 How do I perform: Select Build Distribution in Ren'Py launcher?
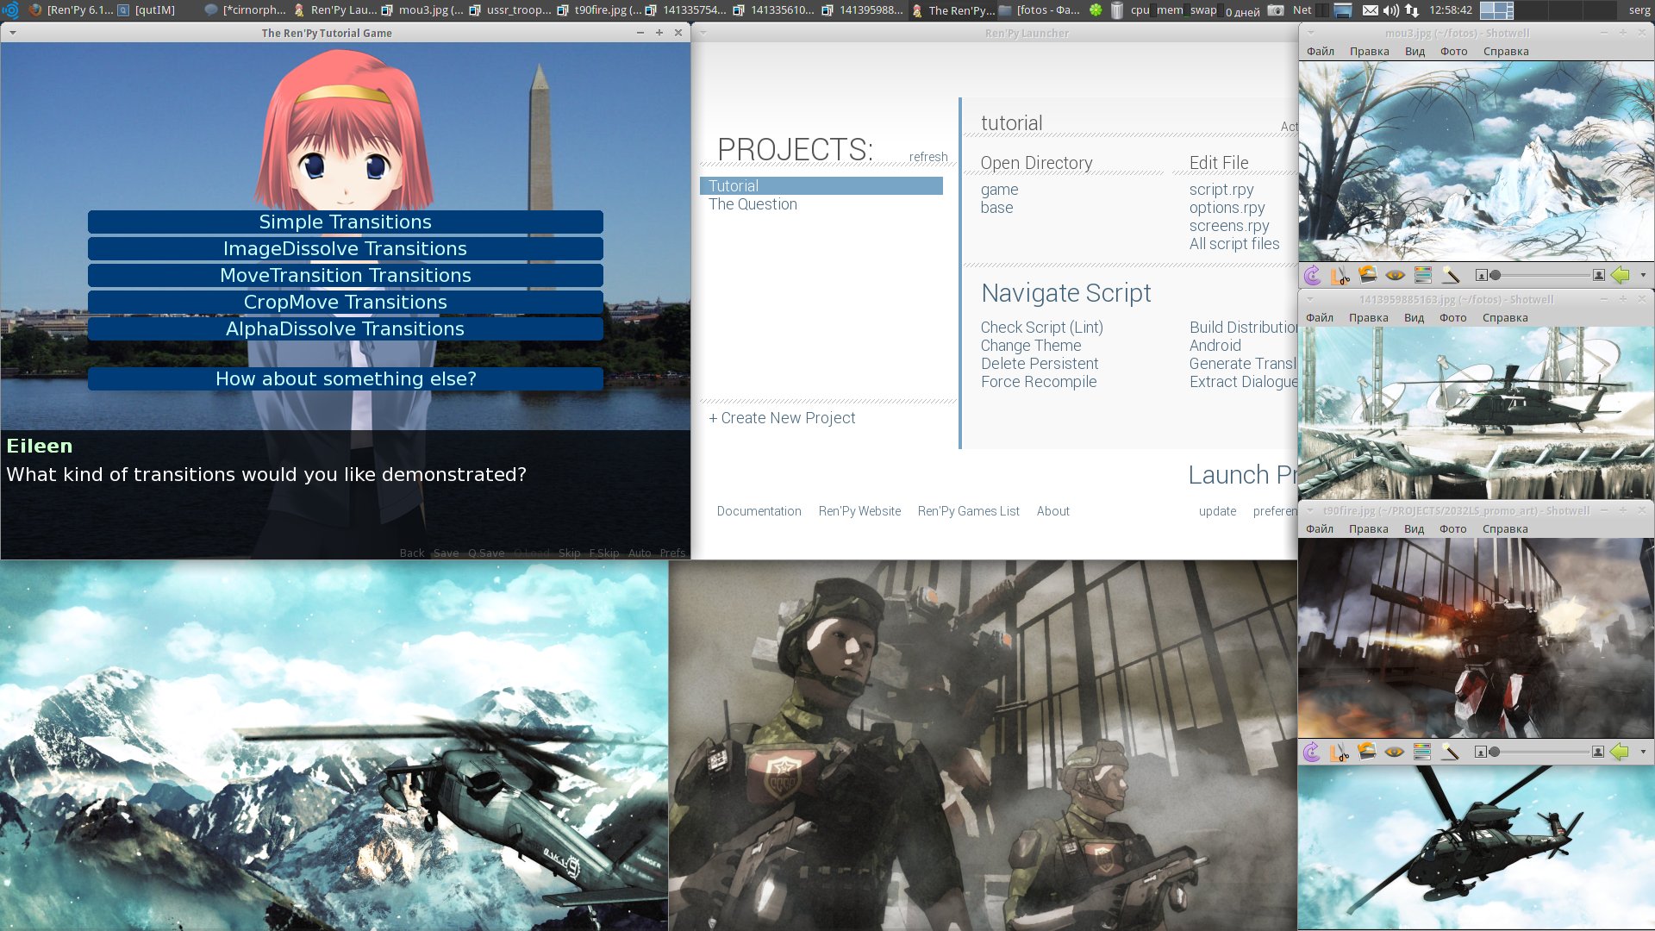click(x=1242, y=328)
